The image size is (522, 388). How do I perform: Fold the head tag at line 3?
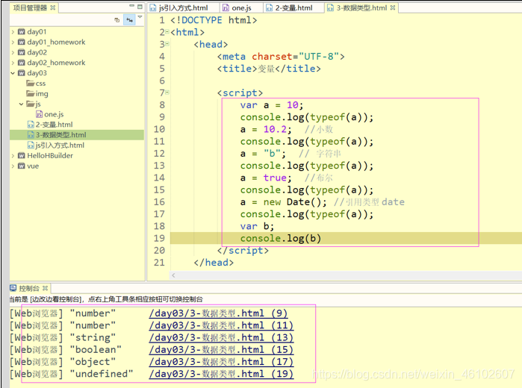[167, 44]
